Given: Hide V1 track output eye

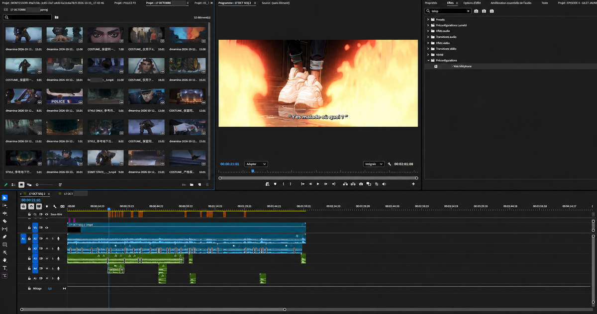Looking at the screenshot, I should [47, 228].
